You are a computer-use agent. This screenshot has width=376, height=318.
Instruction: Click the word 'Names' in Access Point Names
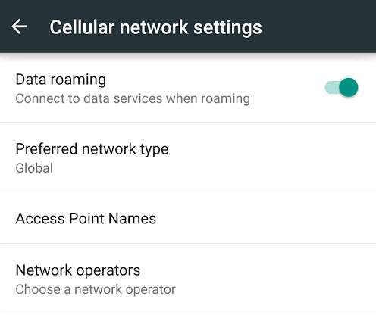click(x=132, y=218)
